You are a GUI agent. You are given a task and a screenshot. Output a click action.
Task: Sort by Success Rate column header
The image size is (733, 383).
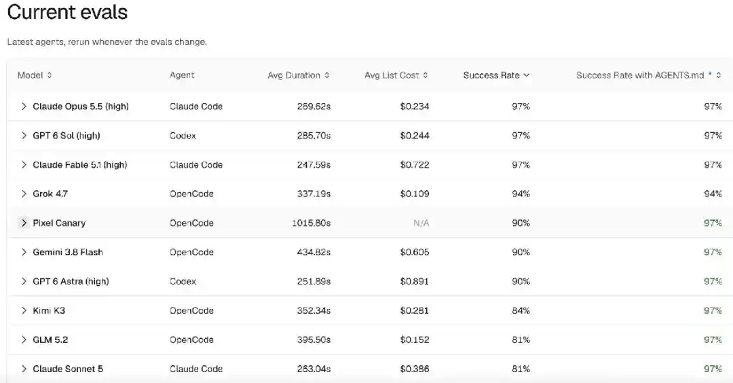(496, 75)
